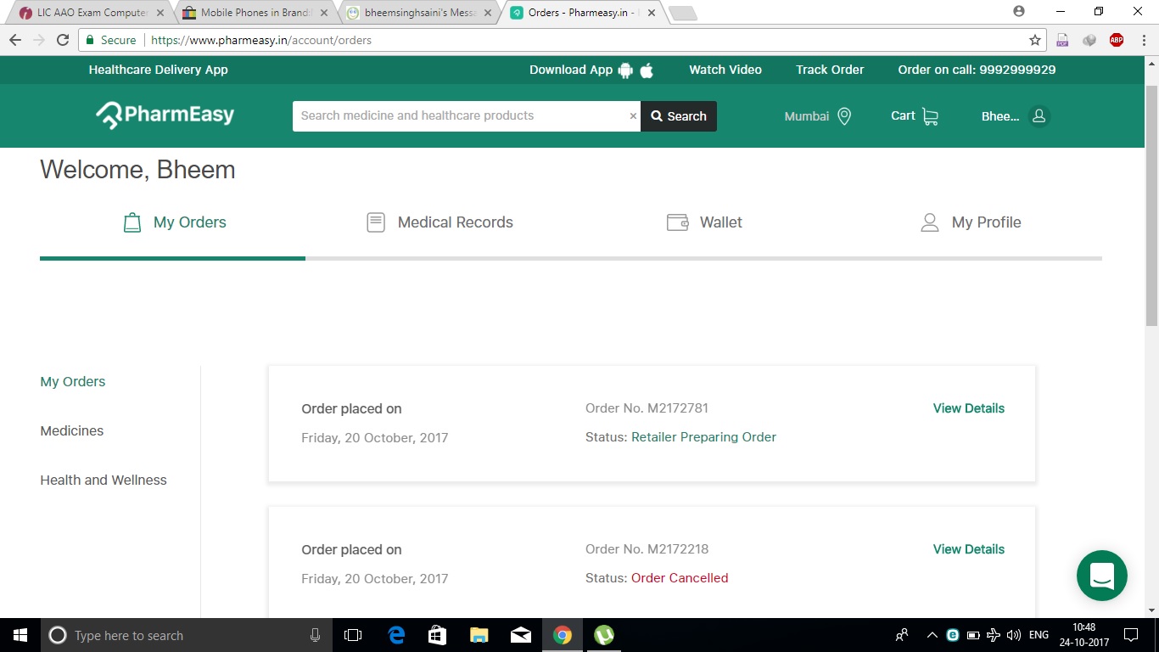Image resolution: width=1159 pixels, height=652 pixels.
Task: Click the Order Cancelled status
Action: click(x=680, y=578)
